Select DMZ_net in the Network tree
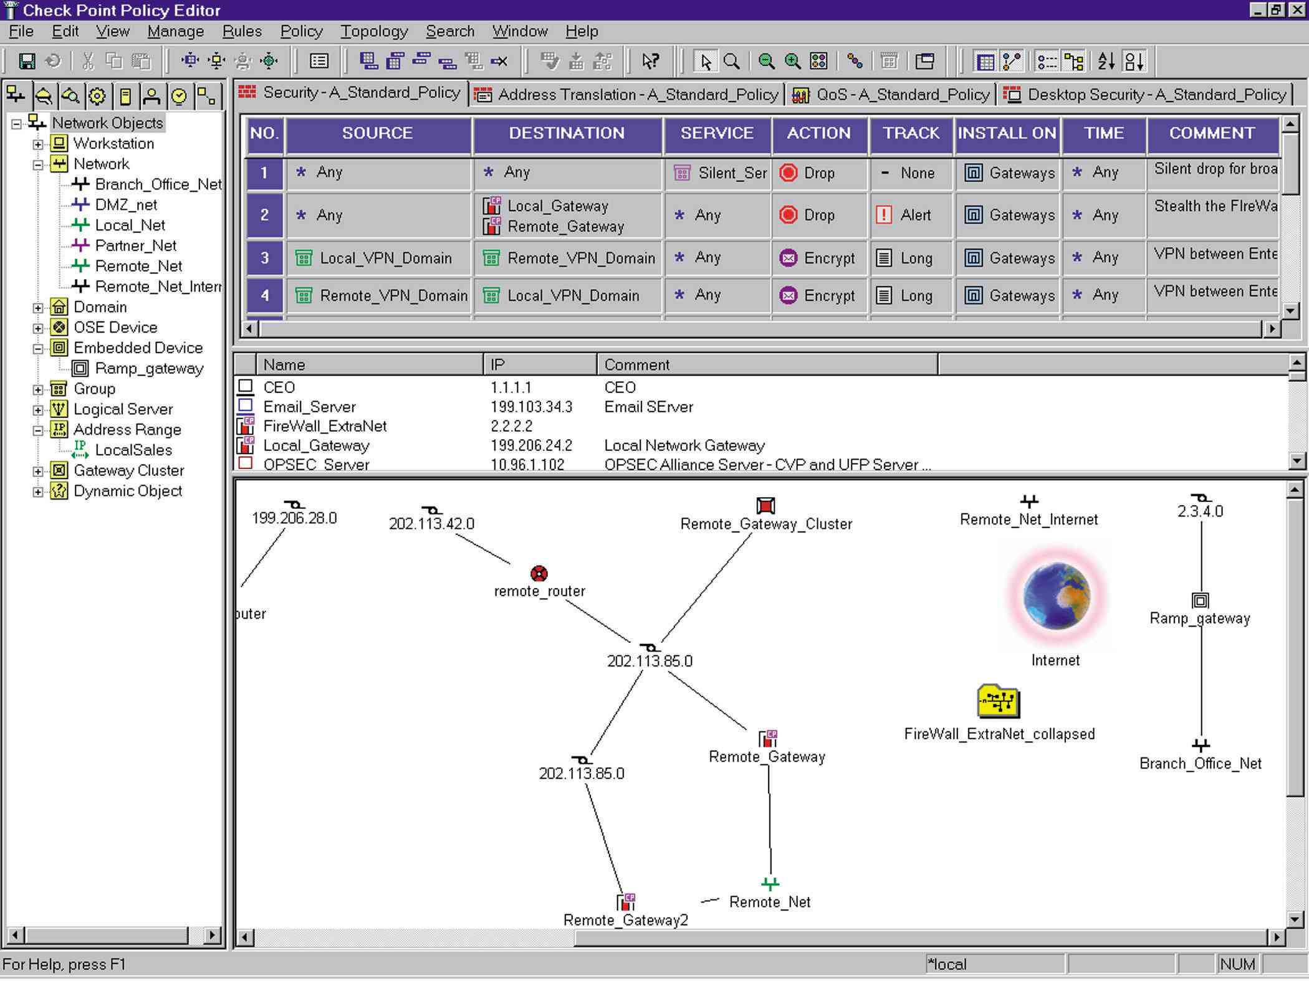1309x981 pixels. click(x=126, y=205)
